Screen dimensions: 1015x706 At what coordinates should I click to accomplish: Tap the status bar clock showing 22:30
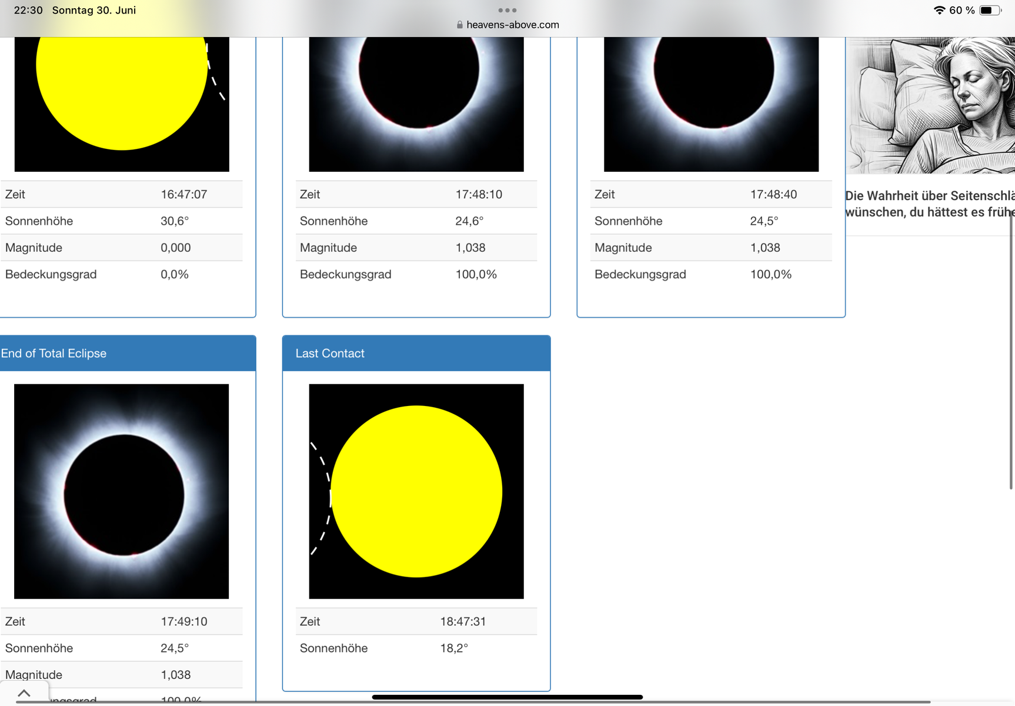click(28, 10)
